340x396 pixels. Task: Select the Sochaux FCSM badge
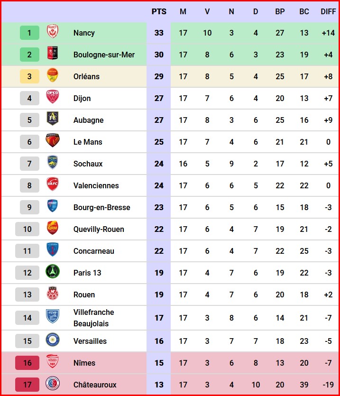pos(52,163)
